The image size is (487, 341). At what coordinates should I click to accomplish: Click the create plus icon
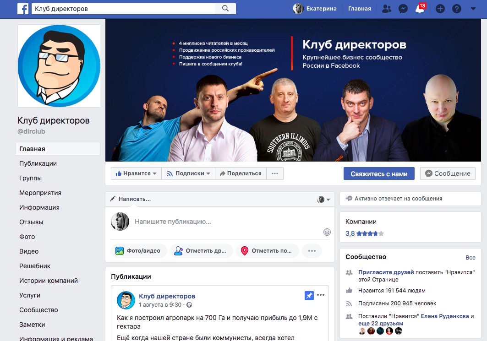[x=440, y=9]
